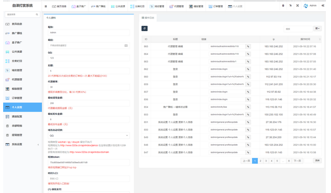Open the api/index/domain URL link
Image resolution: width=331 pixels, height=193 pixels.
click(89, 152)
